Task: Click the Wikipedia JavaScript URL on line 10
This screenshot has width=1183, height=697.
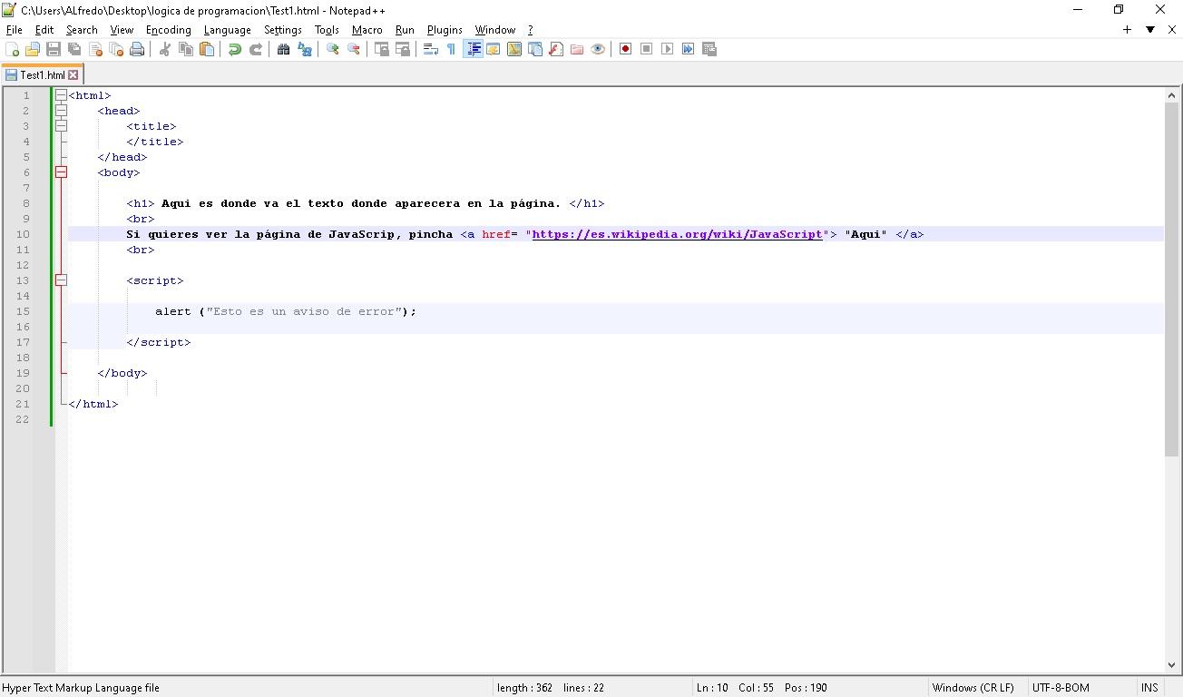Action: tap(677, 234)
